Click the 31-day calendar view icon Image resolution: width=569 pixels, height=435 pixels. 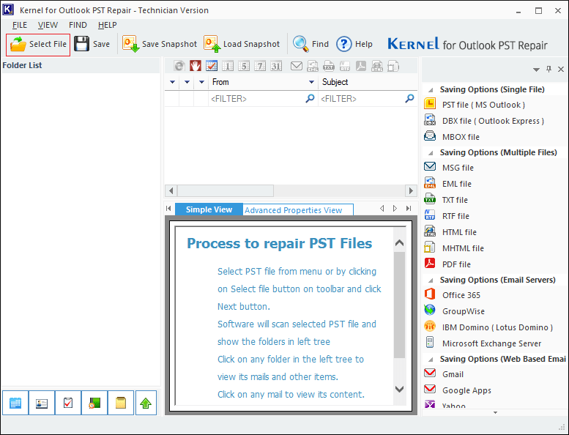click(276, 66)
